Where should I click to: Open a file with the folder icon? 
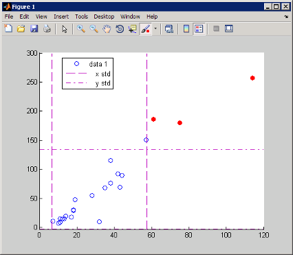click(21, 29)
